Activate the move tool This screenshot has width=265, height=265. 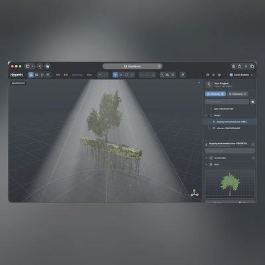point(121,75)
